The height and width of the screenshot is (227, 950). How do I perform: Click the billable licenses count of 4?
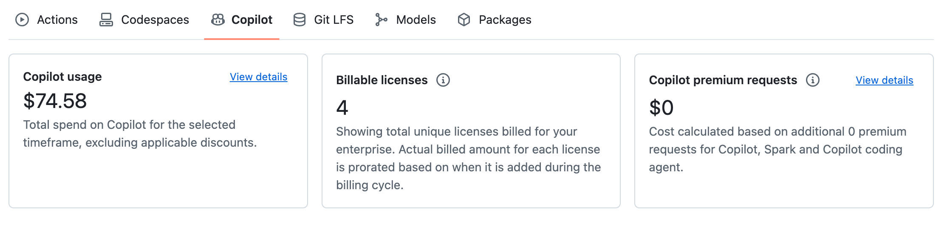pos(342,108)
